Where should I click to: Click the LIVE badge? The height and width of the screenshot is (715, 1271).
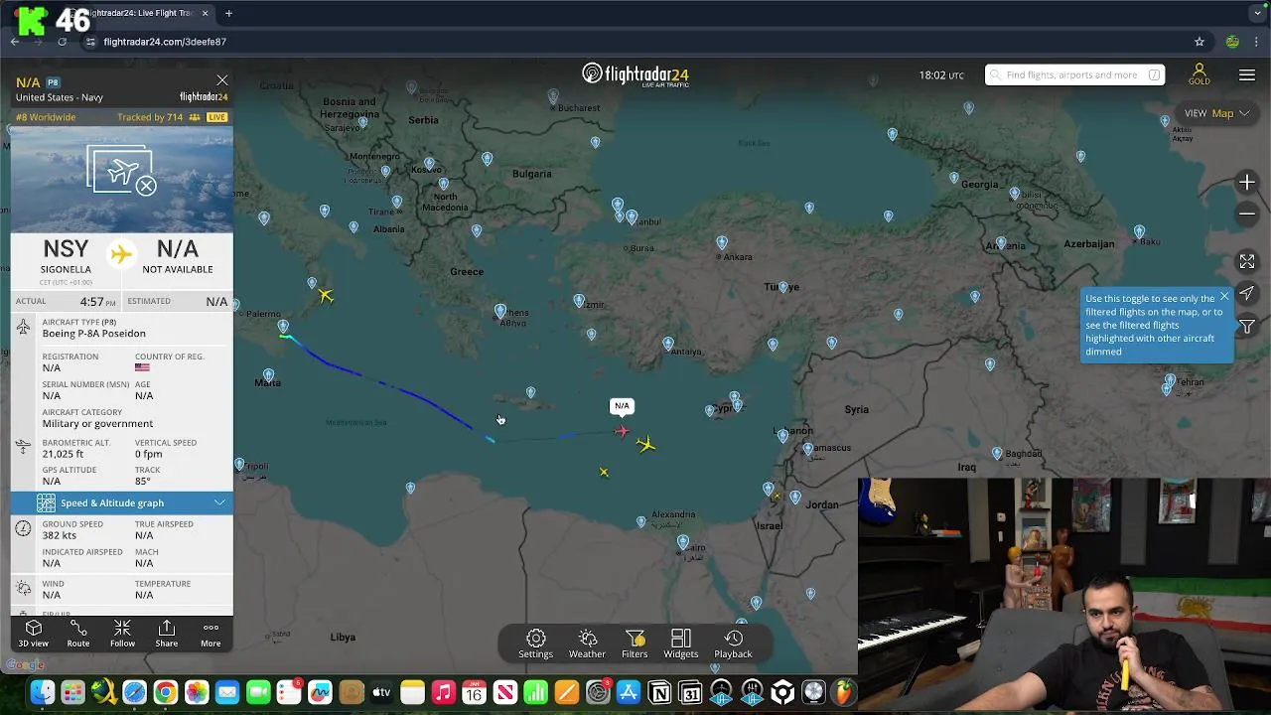tap(216, 117)
